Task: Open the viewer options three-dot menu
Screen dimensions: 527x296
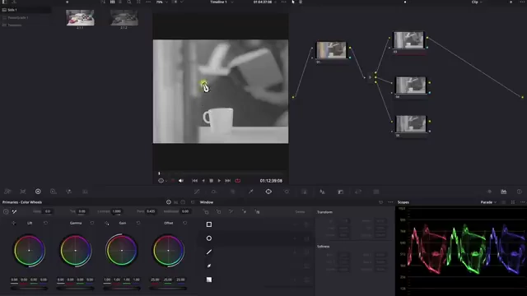Action: (283, 2)
